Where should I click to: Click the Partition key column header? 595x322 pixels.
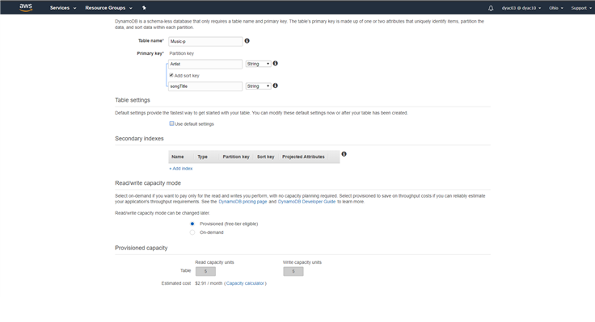point(236,157)
